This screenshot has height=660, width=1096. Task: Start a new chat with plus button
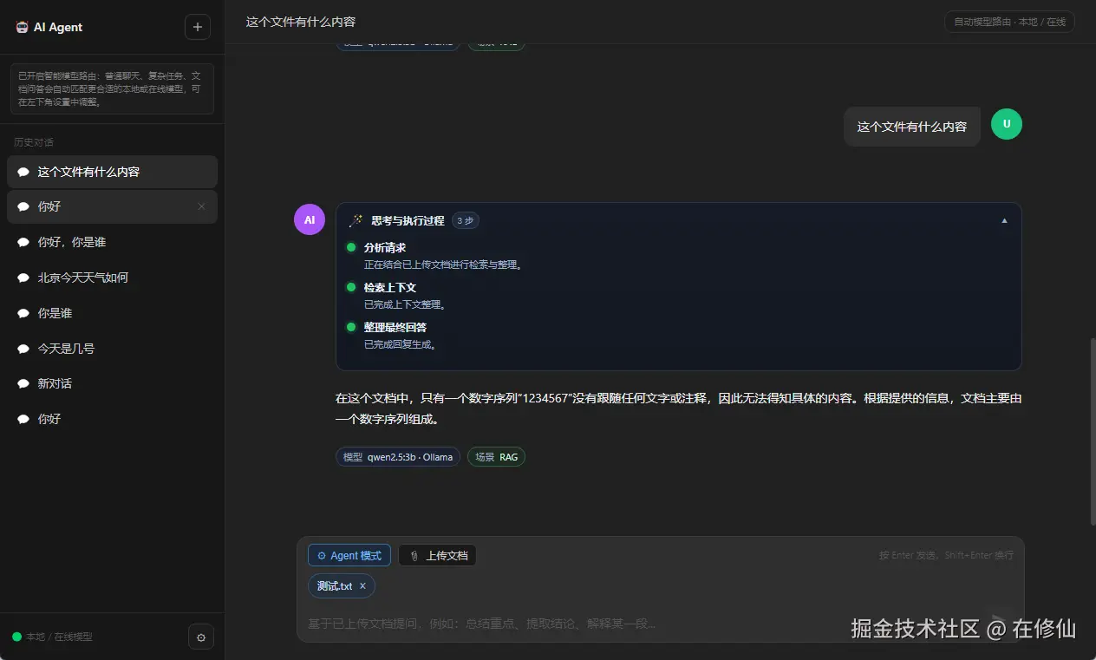tap(198, 27)
